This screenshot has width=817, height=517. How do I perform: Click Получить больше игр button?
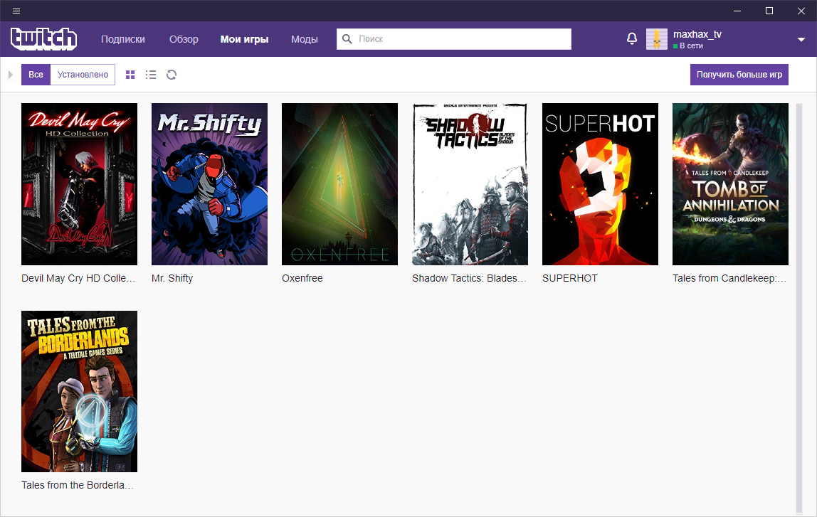(739, 75)
